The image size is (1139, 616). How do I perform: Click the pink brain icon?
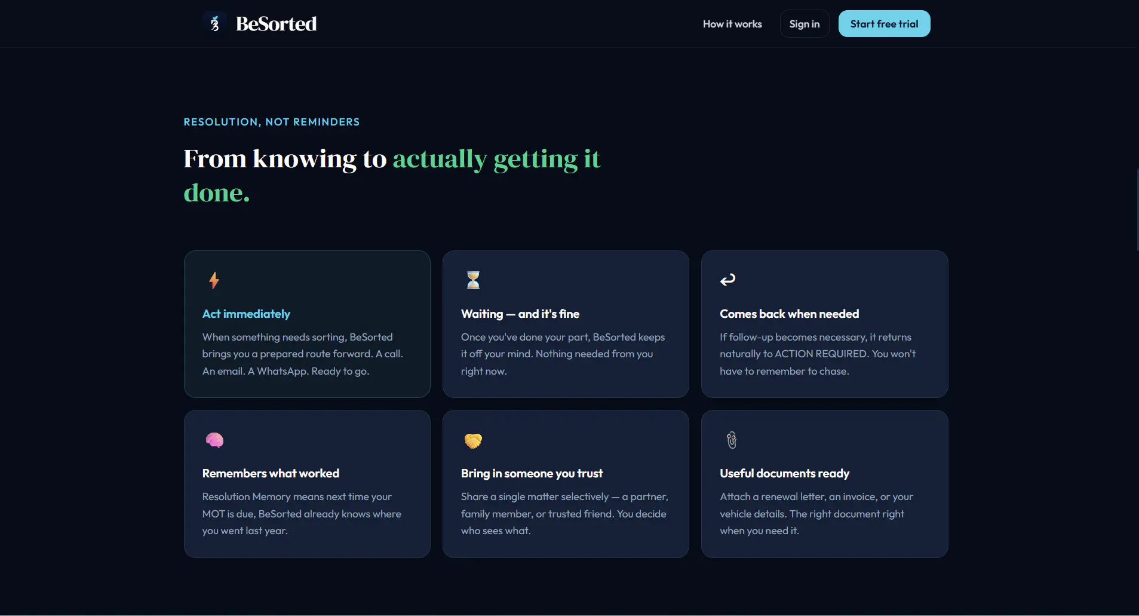(x=214, y=440)
